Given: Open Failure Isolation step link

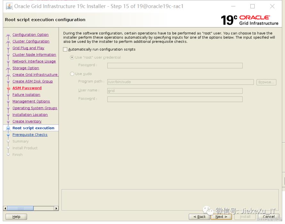Looking at the screenshot, I should [26, 95].
